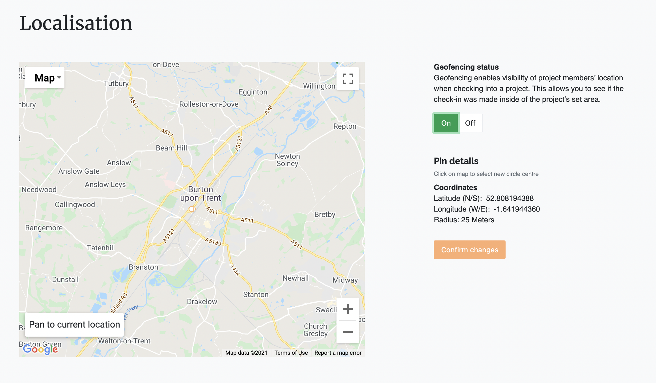The width and height of the screenshot is (656, 383).
Task: Toggle fullscreen view of the map
Action: point(348,79)
